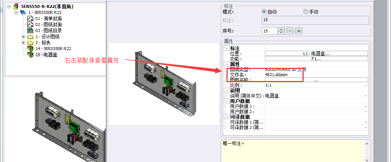Screen dimensions: 391x162
Task: Collapse the 标注 property group
Action: pos(227,48)
